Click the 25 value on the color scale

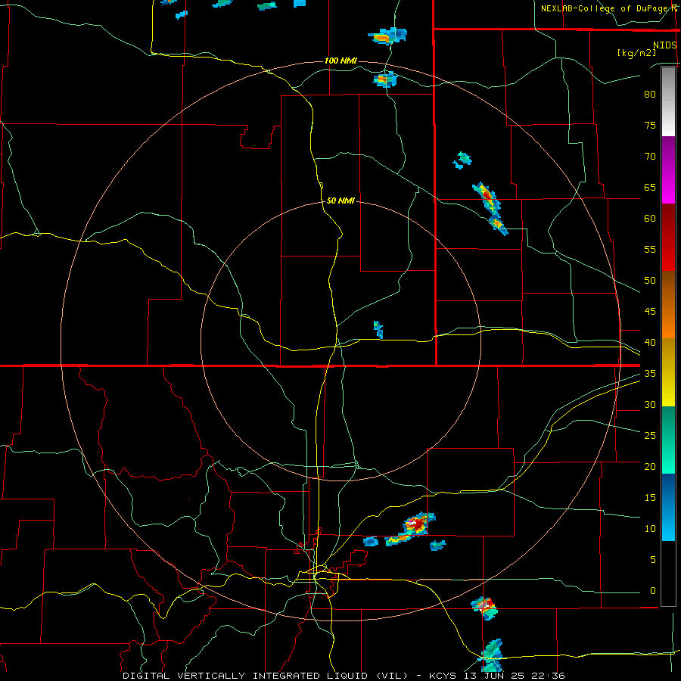pyautogui.click(x=650, y=436)
